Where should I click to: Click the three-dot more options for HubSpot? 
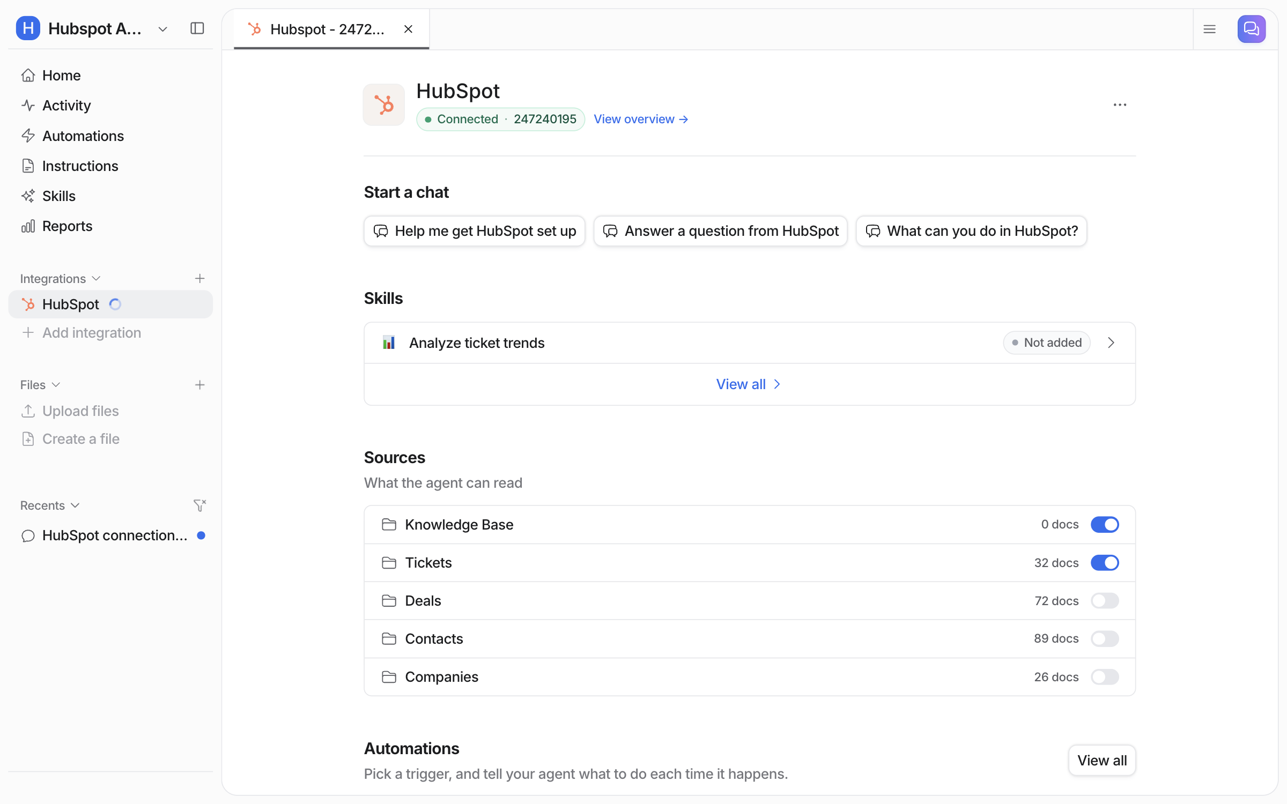(x=1120, y=105)
